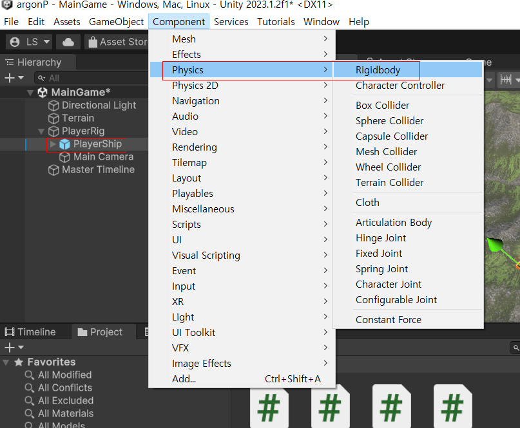
Task: Choose Add... from Component menu
Action: (x=242, y=379)
